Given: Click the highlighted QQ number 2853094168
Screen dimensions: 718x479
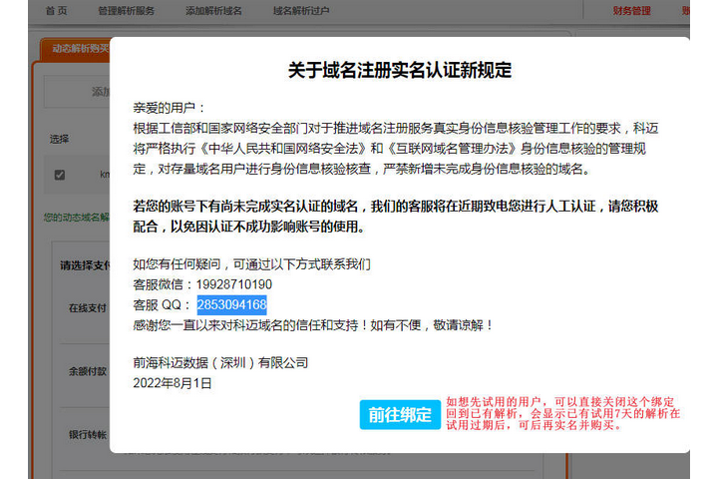Looking at the screenshot, I should point(231,304).
